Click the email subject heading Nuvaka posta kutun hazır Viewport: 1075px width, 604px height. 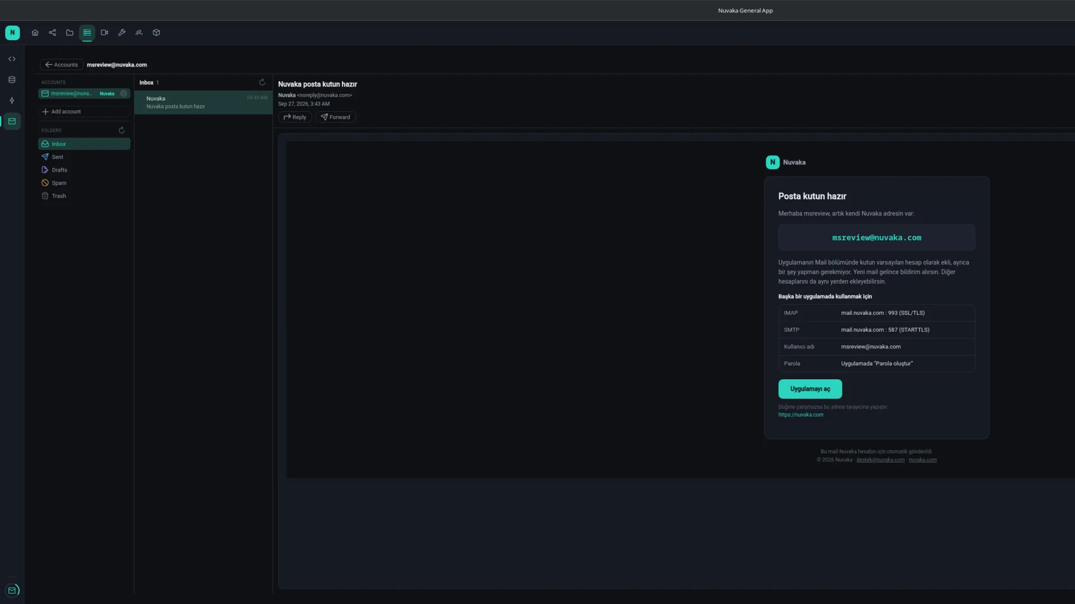coord(317,84)
